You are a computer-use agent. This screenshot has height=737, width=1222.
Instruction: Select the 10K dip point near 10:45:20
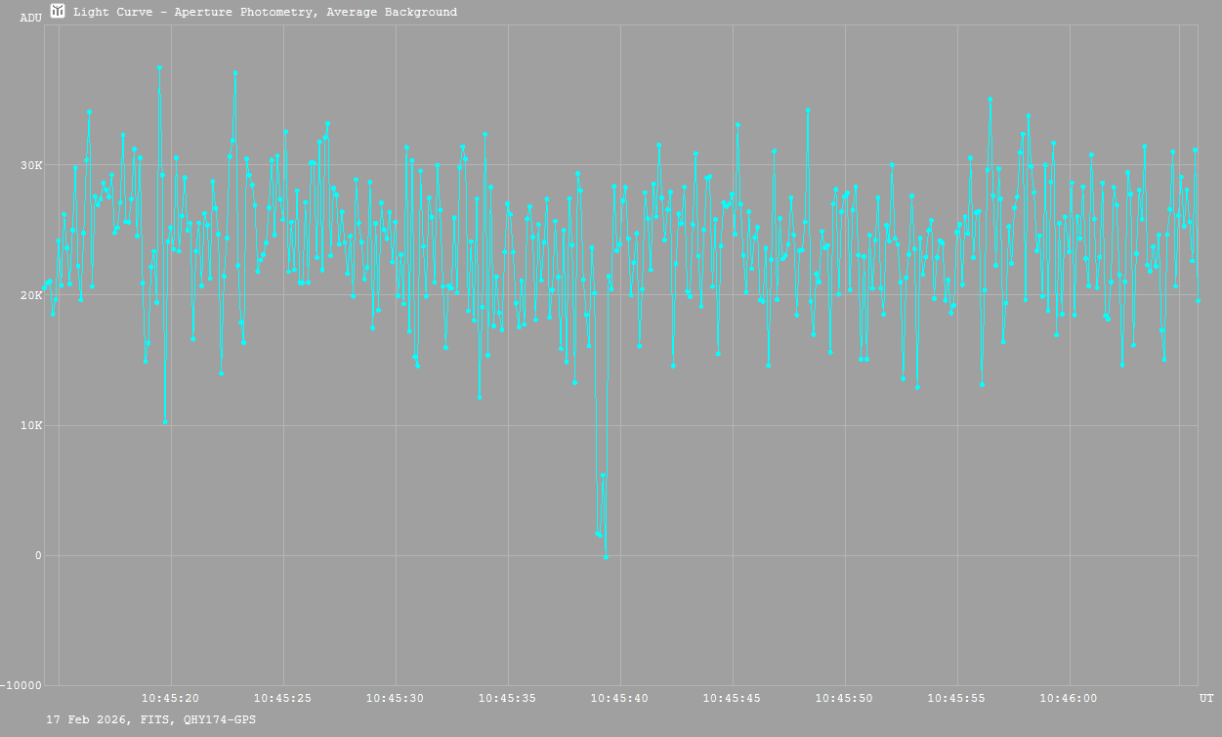165,421
